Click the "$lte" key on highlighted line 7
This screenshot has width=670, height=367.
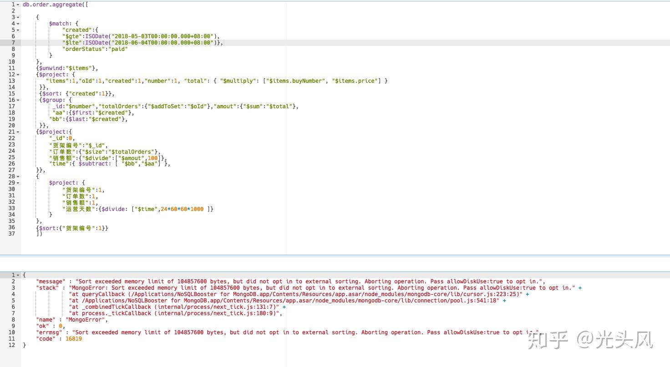tap(72, 43)
